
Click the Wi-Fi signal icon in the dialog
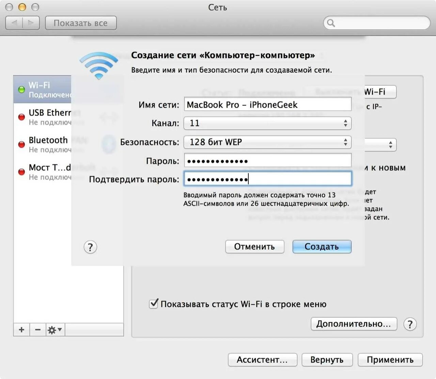pos(99,65)
